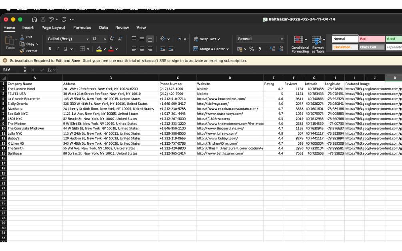Click the text direction icon
This screenshot has height=251, width=402.
pyautogui.click(x=179, y=39)
